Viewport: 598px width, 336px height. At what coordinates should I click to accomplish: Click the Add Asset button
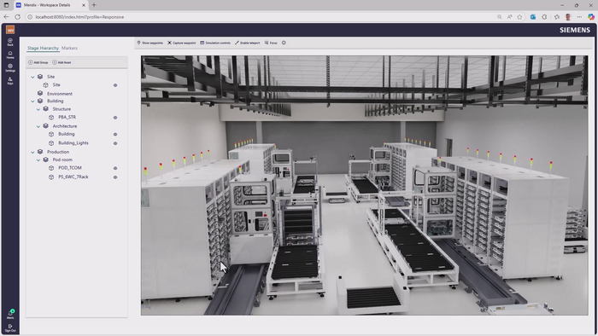62,62
